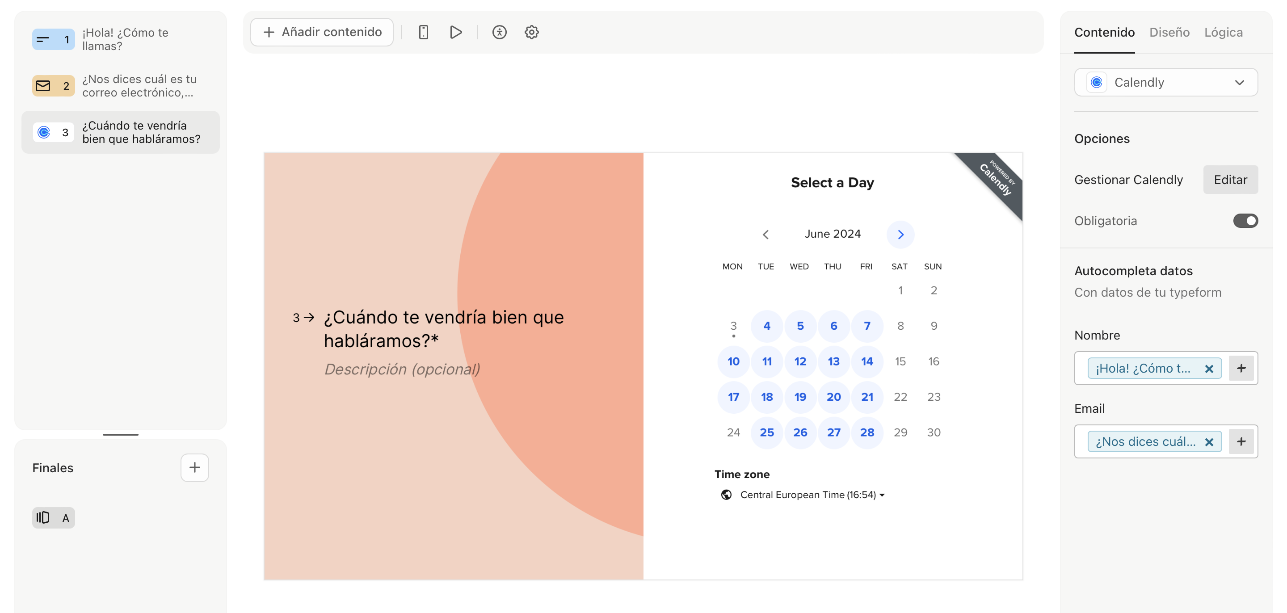The height and width of the screenshot is (613, 1287).
Task: Select June 12 in calendar
Action: click(800, 361)
